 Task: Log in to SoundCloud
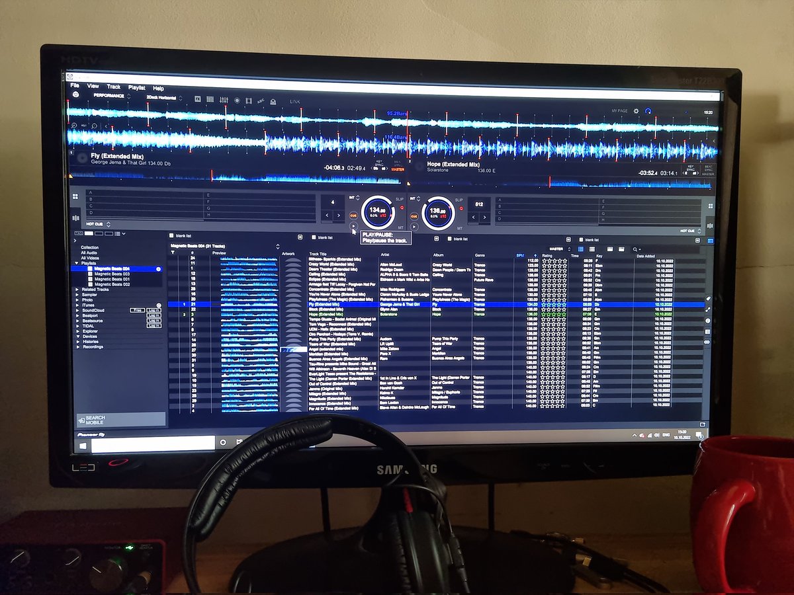154,310
